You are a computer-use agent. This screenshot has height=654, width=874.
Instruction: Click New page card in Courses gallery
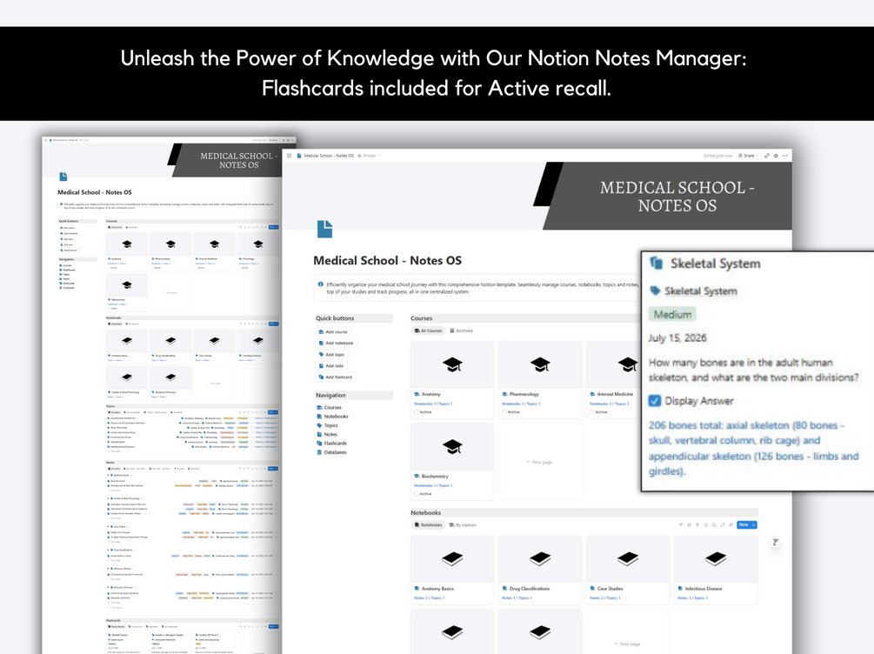(x=539, y=462)
